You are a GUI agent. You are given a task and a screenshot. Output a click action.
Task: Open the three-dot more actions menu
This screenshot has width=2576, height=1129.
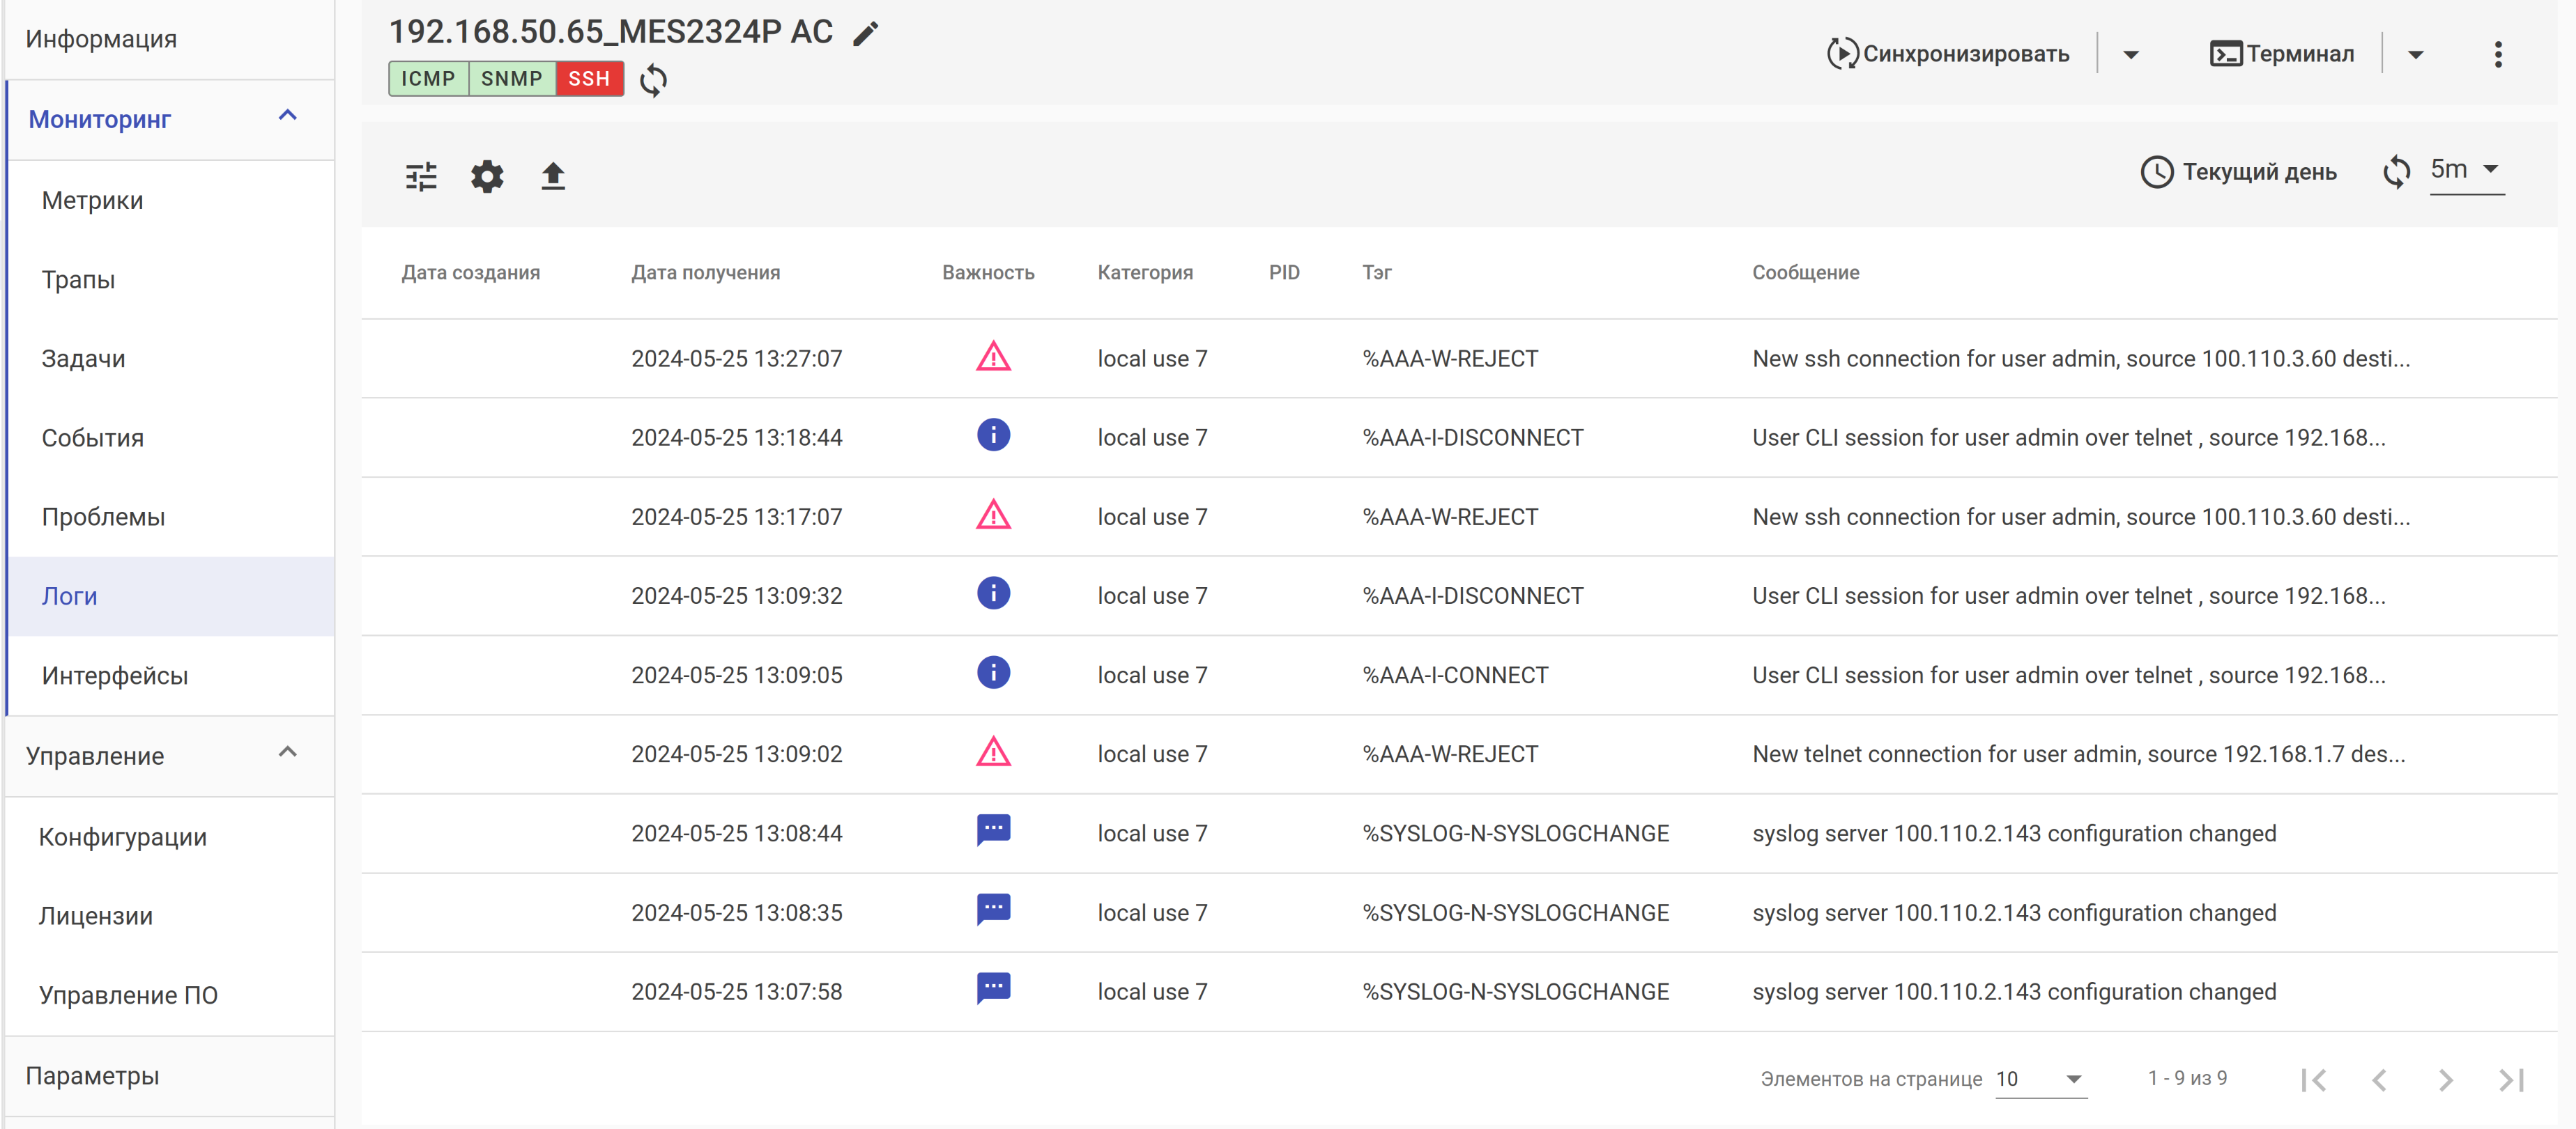click(2497, 54)
